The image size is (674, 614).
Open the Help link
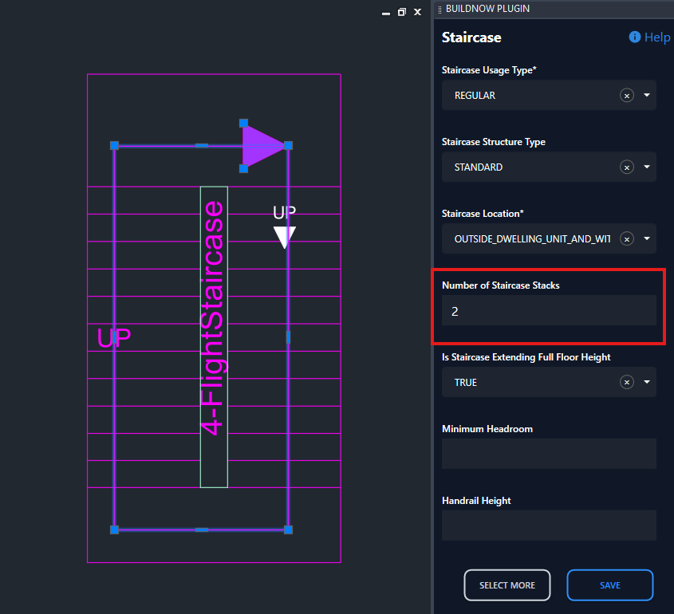pyautogui.click(x=657, y=37)
